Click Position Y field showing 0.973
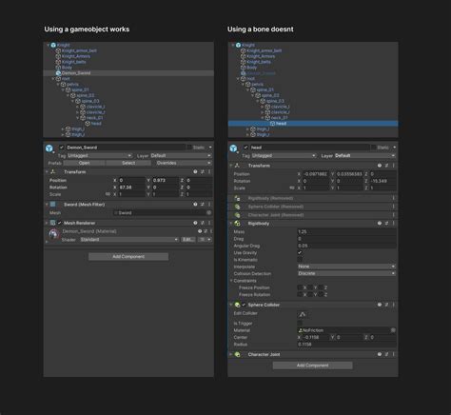Viewport: 451px width, 415px height. pos(165,180)
